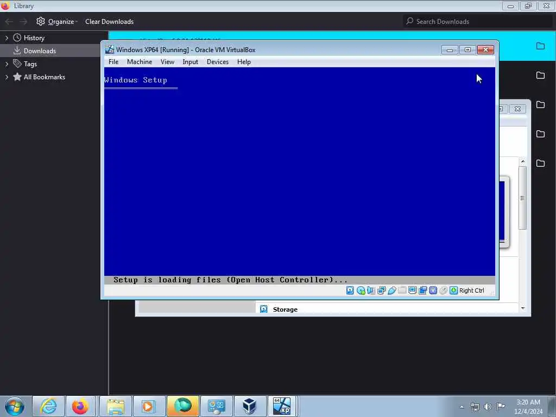Click the display status bar icon
This screenshot has height=417, width=556.
coord(412,290)
